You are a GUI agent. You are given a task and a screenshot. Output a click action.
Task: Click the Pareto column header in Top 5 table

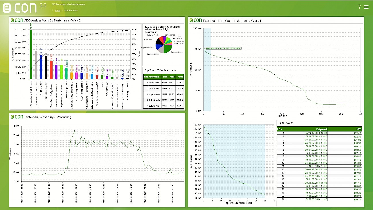(180, 77)
